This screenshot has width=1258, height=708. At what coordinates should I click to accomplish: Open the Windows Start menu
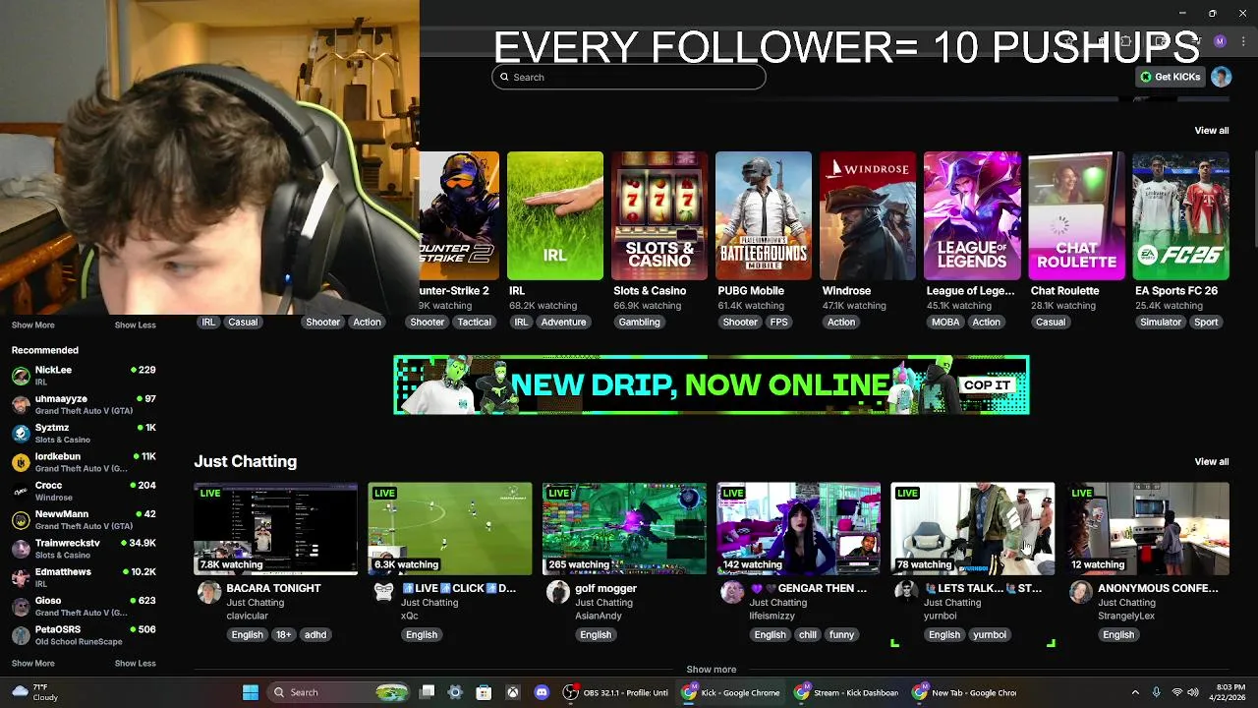(x=251, y=692)
